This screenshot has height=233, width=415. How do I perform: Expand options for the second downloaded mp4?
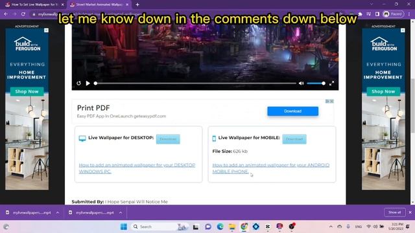[x=121, y=213]
